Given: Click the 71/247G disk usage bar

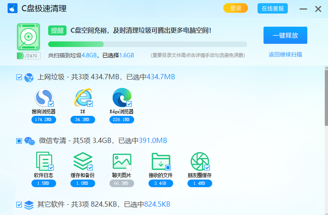Looking at the screenshot, I should pos(29,56).
